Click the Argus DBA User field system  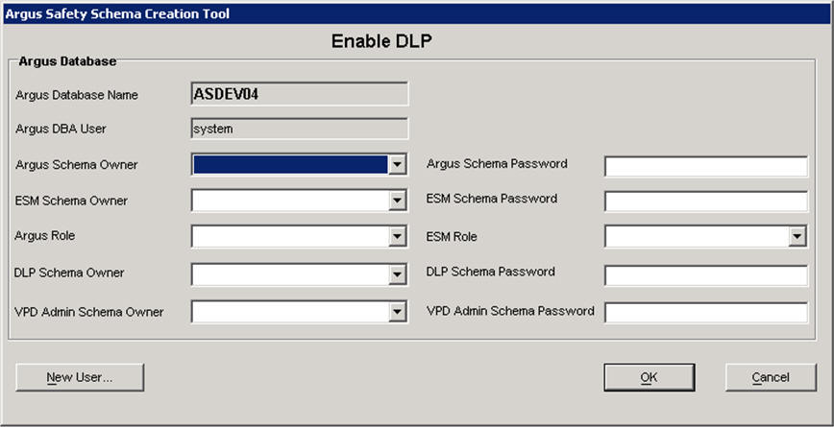tap(300, 129)
